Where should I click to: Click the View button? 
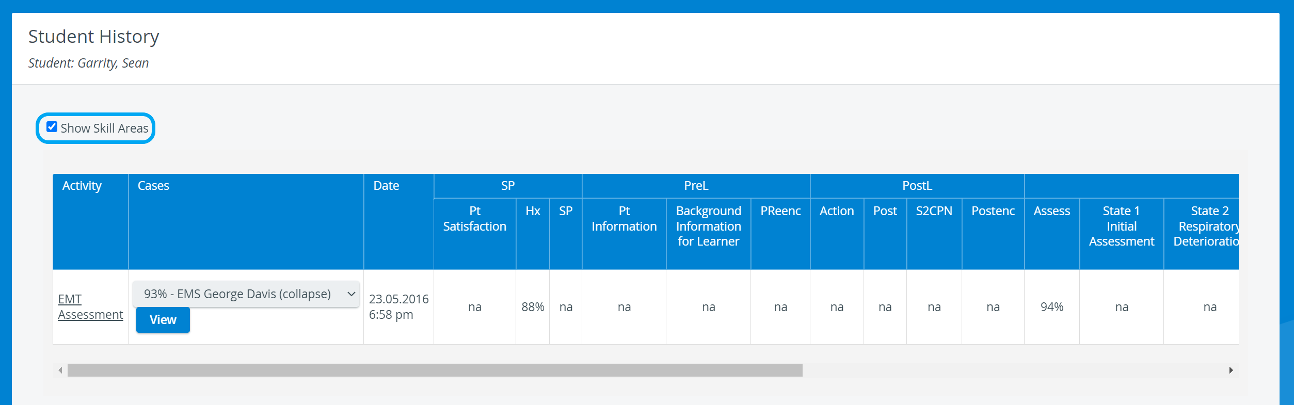click(x=163, y=320)
